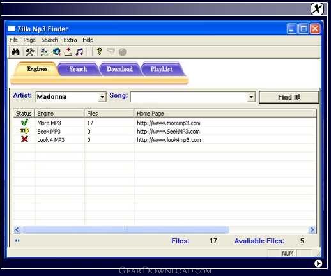Click http://www.moremp3.com home page cell
Image resolution: width=331 pixels, height=276 pixels.
pos(169,123)
